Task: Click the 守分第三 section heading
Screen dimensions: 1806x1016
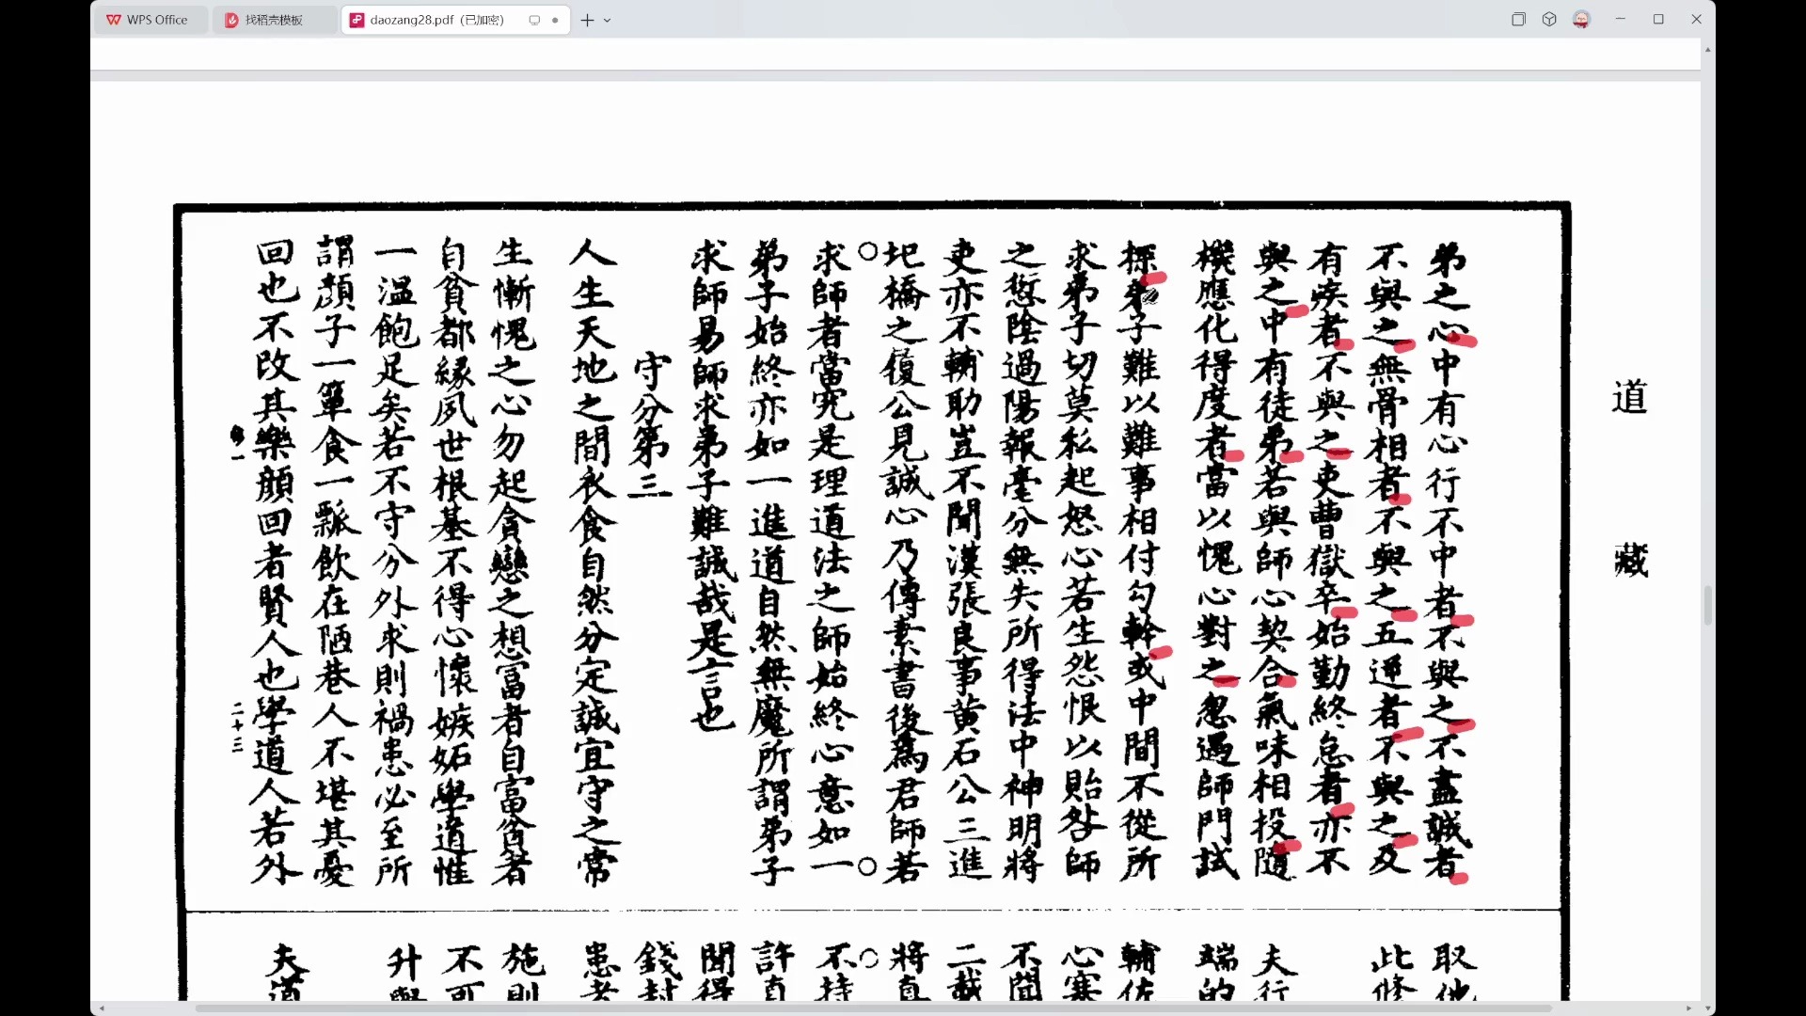Action: 650,424
